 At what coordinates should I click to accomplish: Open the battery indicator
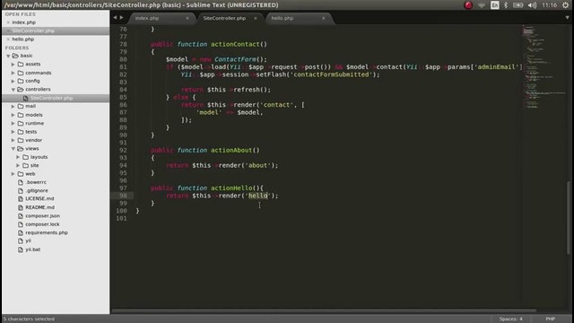click(x=518, y=5)
